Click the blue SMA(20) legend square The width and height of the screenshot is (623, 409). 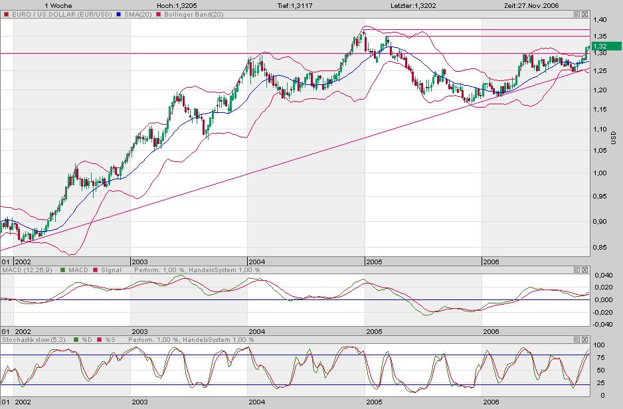pos(119,13)
